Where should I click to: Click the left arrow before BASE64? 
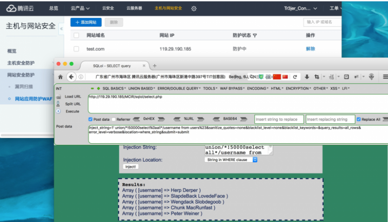pos(216,119)
